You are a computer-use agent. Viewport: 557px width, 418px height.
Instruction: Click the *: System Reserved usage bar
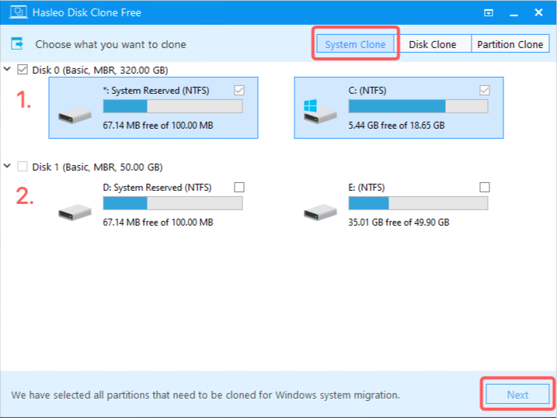(x=172, y=106)
